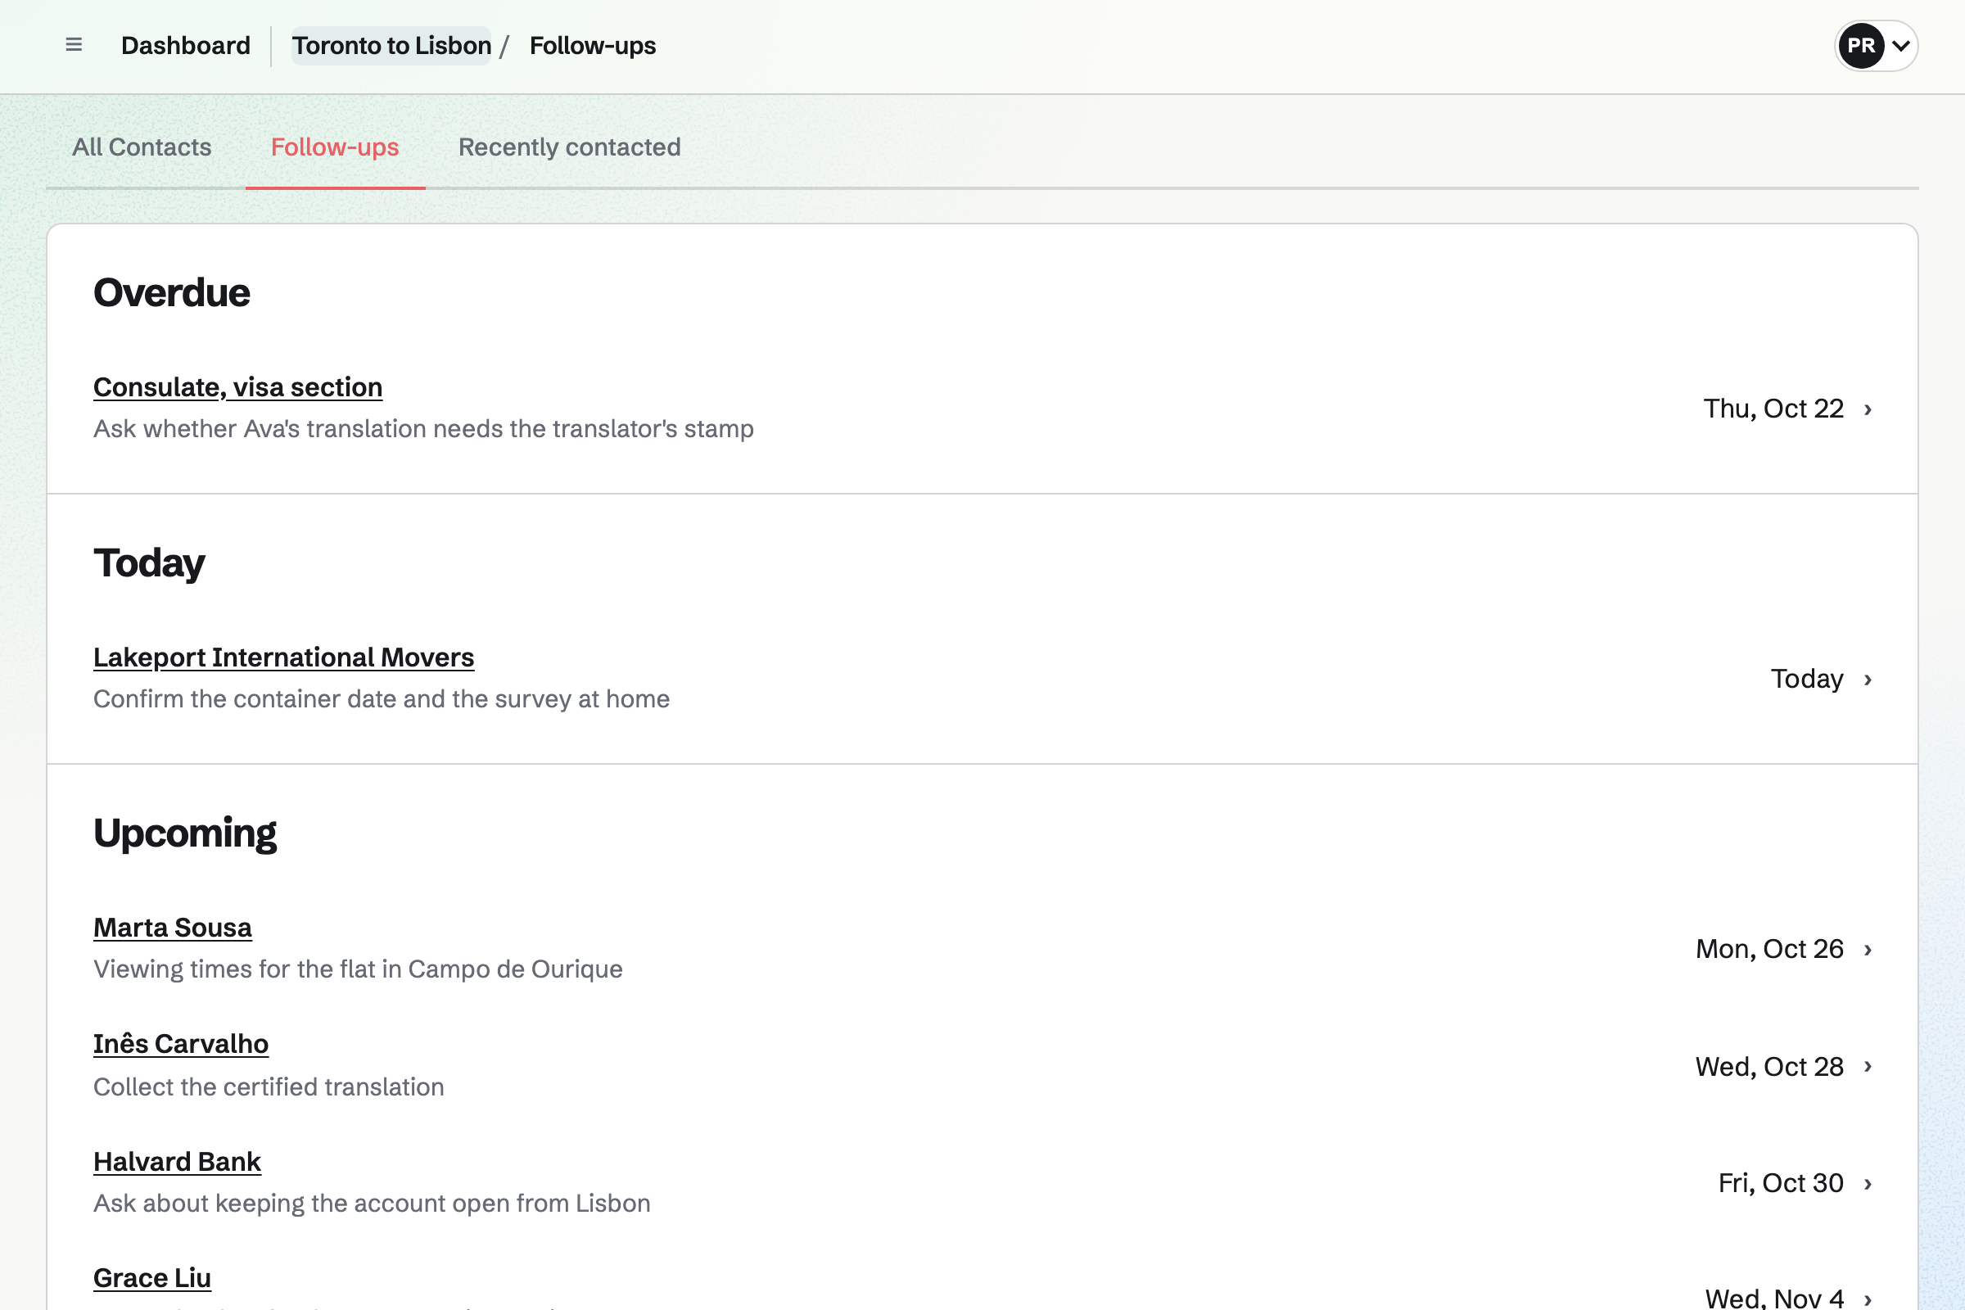Click the Overdue section heading
Image resolution: width=1965 pixels, height=1310 pixels.
(171, 293)
